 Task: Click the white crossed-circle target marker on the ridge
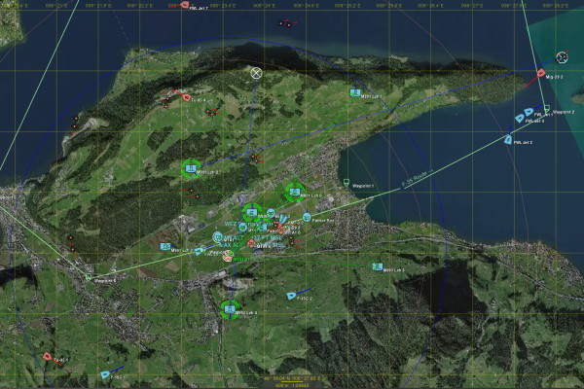256,73
